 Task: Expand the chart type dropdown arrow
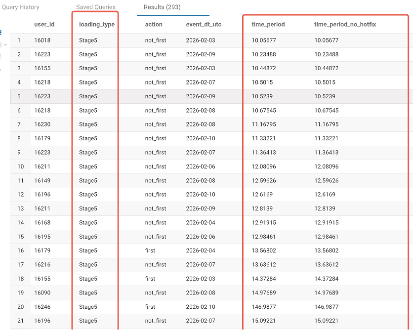[x=5, y=45]
